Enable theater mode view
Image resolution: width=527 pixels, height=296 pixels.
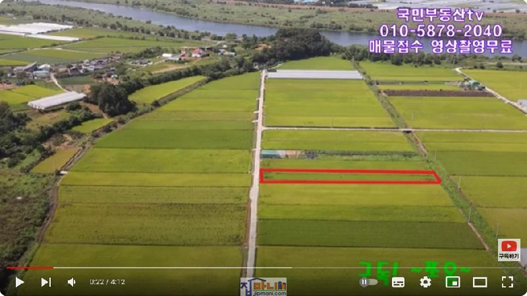pos(480,282)
